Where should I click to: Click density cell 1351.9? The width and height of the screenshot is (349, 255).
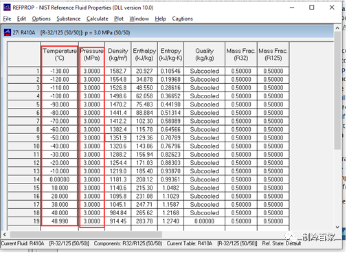tap(118, 137)
